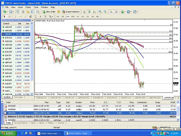181x136 pixels.
Task: Open the Expert Advisors toggle button
Action: pos(71,12)
